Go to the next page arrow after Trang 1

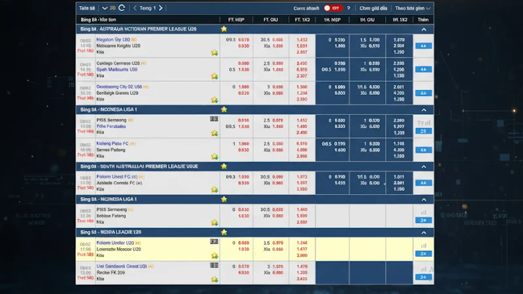[x=161, y=8]
